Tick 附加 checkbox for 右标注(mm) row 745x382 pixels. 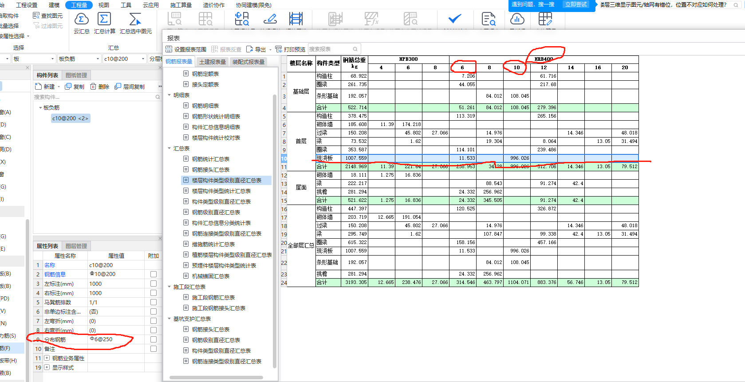click(x=154, y=293)
